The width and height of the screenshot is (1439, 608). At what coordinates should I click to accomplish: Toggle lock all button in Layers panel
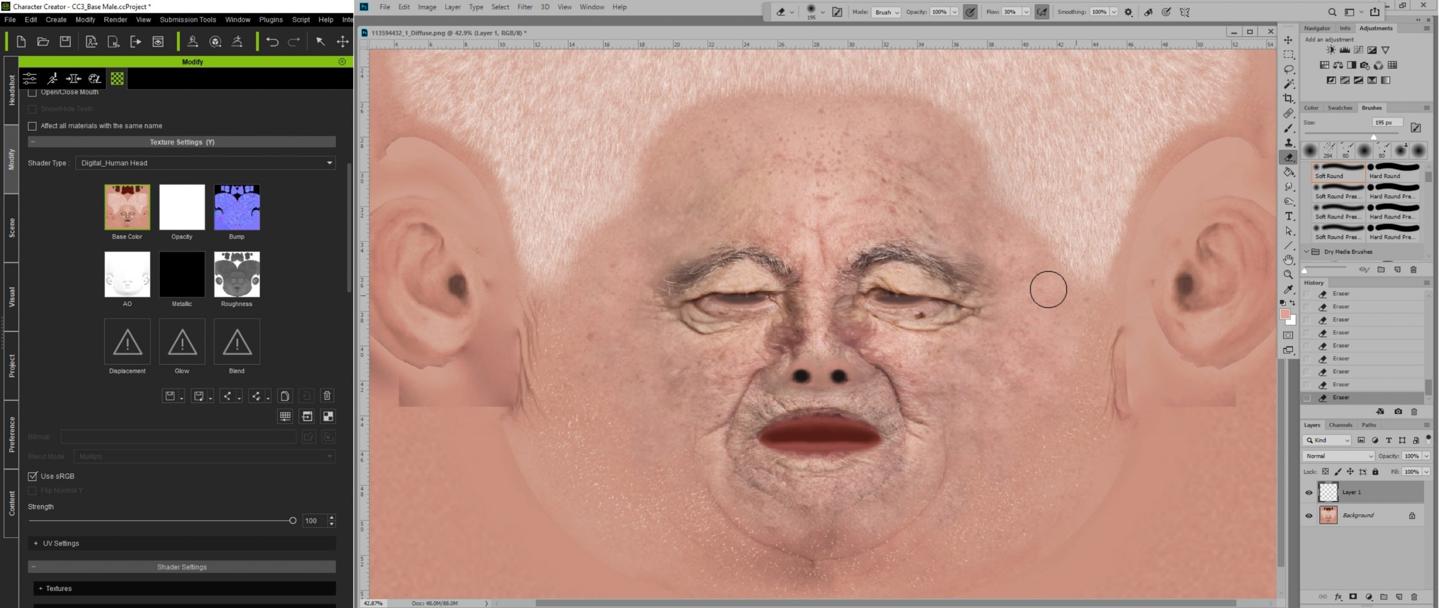point(1375,472)
